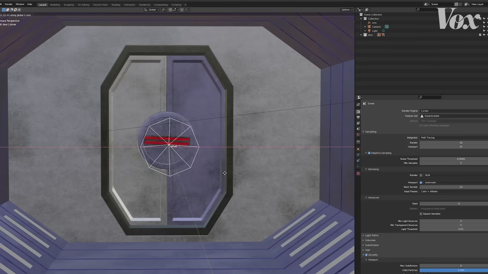Disable the Simplify checkbox

366,255
